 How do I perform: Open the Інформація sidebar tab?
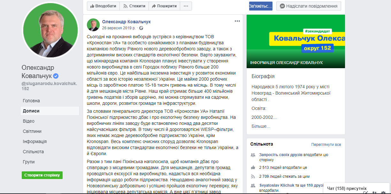[35, 141]
